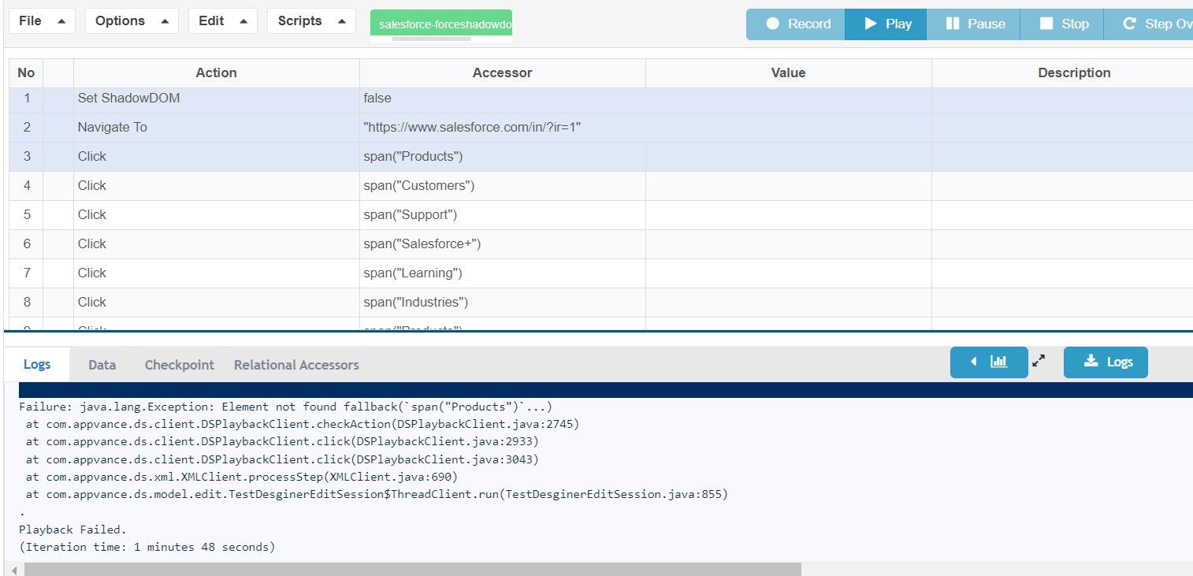This screenshot has width=1193, height=576.
Task: Click the Play button
Action: point(886,24)
